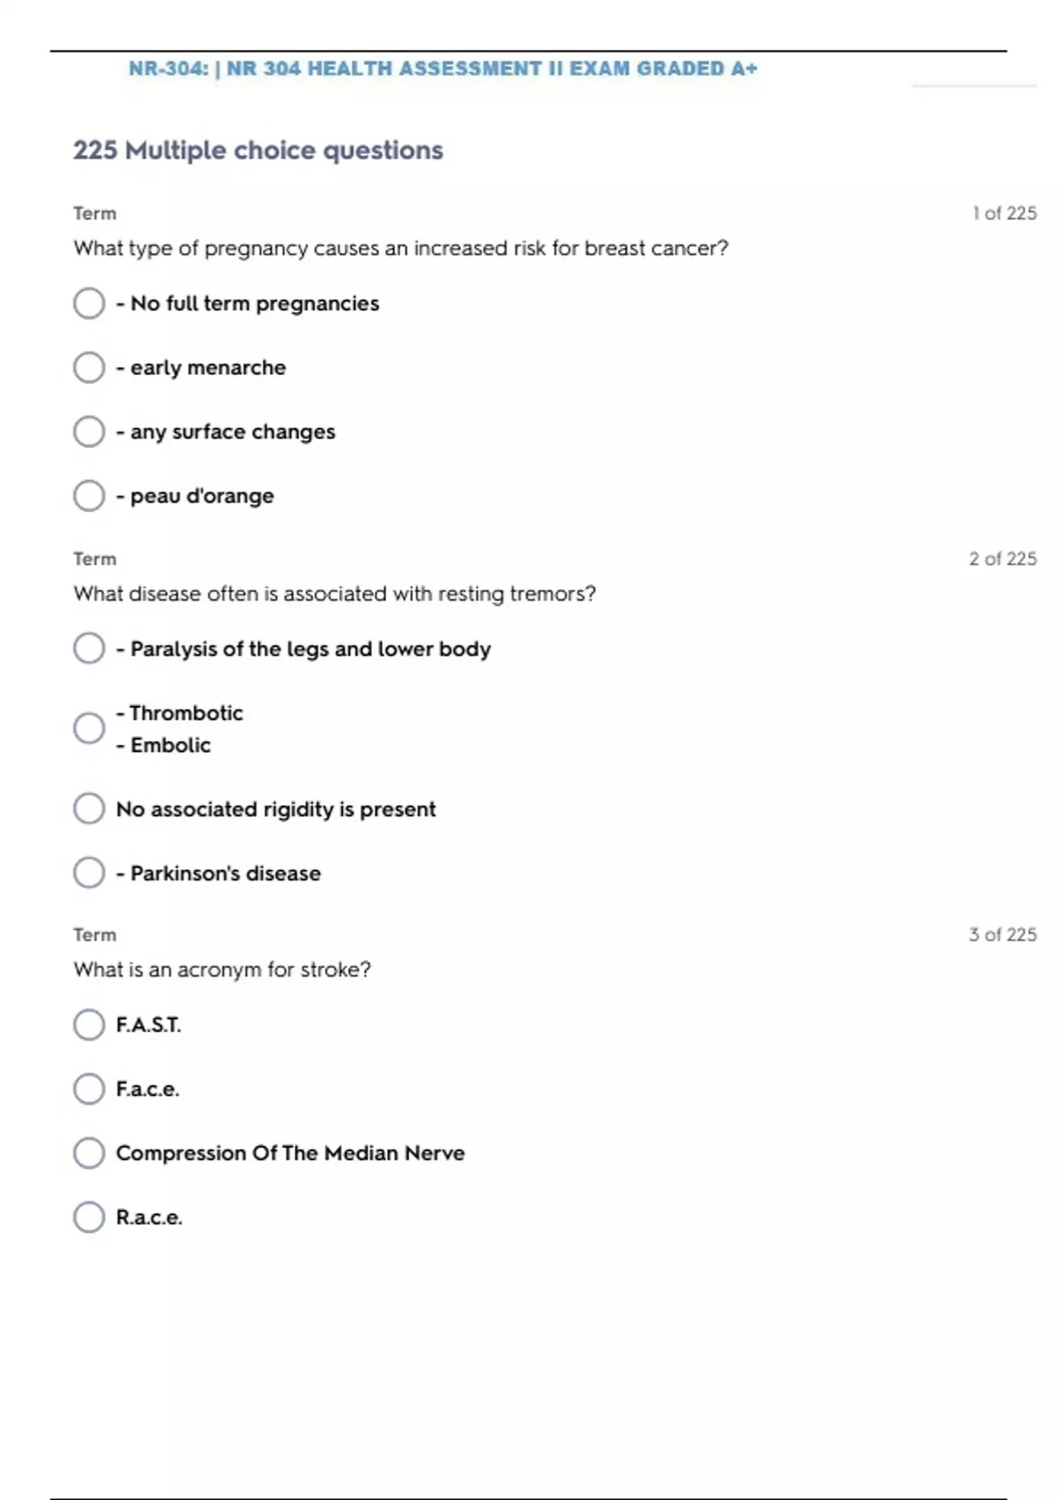The image size is (1058, 1500).
Task: Click the '225 Multiple choice questions' heading
Action: click(x=258, y=151)
